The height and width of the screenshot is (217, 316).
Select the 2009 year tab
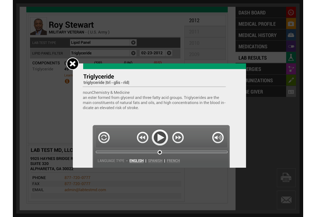(x=205, y=54)
